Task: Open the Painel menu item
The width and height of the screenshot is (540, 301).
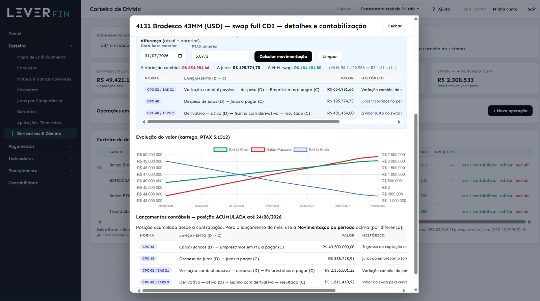Action: (x=15, y=34)
